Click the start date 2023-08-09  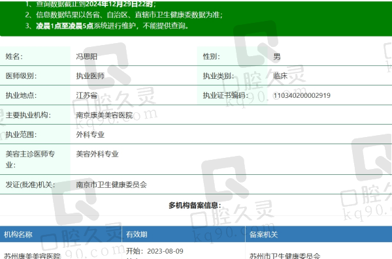165,251
